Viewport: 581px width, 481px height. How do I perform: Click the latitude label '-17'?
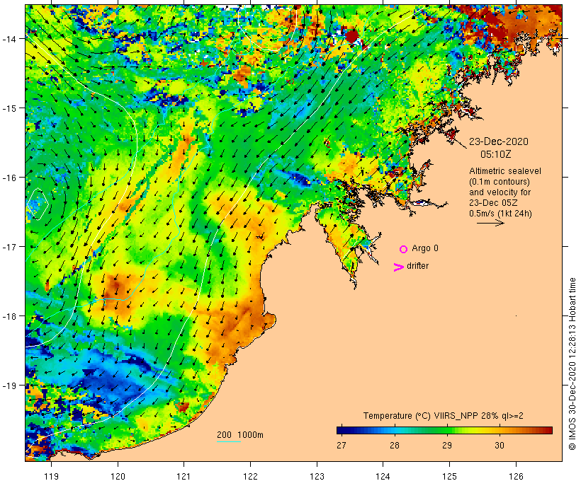(9, 246)
